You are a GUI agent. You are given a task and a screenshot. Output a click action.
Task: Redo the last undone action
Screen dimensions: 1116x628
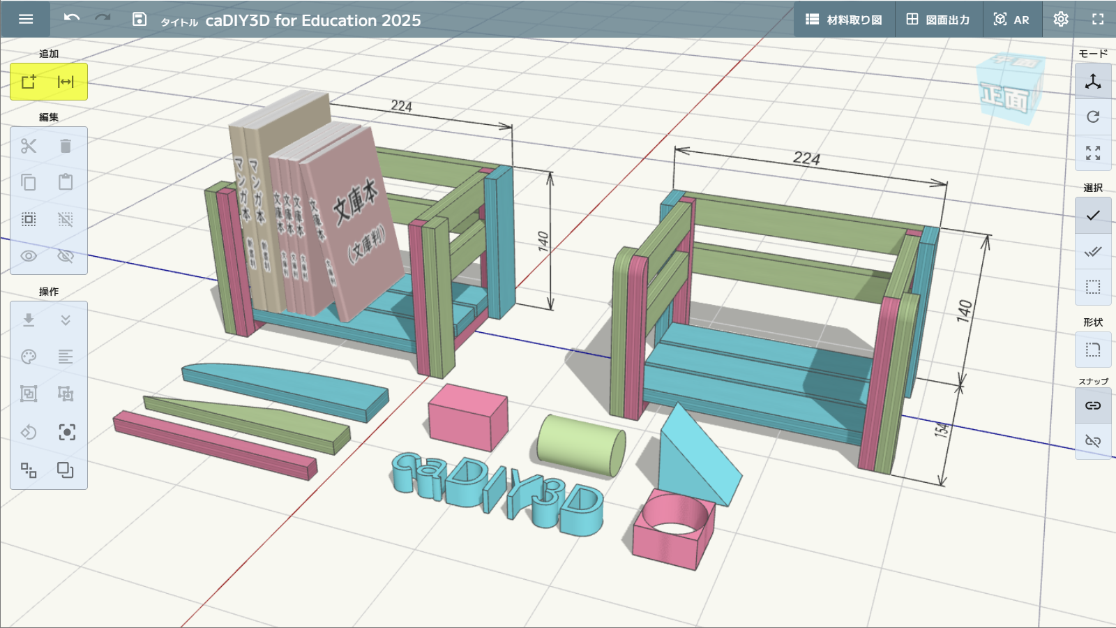[x=103, y=19]
